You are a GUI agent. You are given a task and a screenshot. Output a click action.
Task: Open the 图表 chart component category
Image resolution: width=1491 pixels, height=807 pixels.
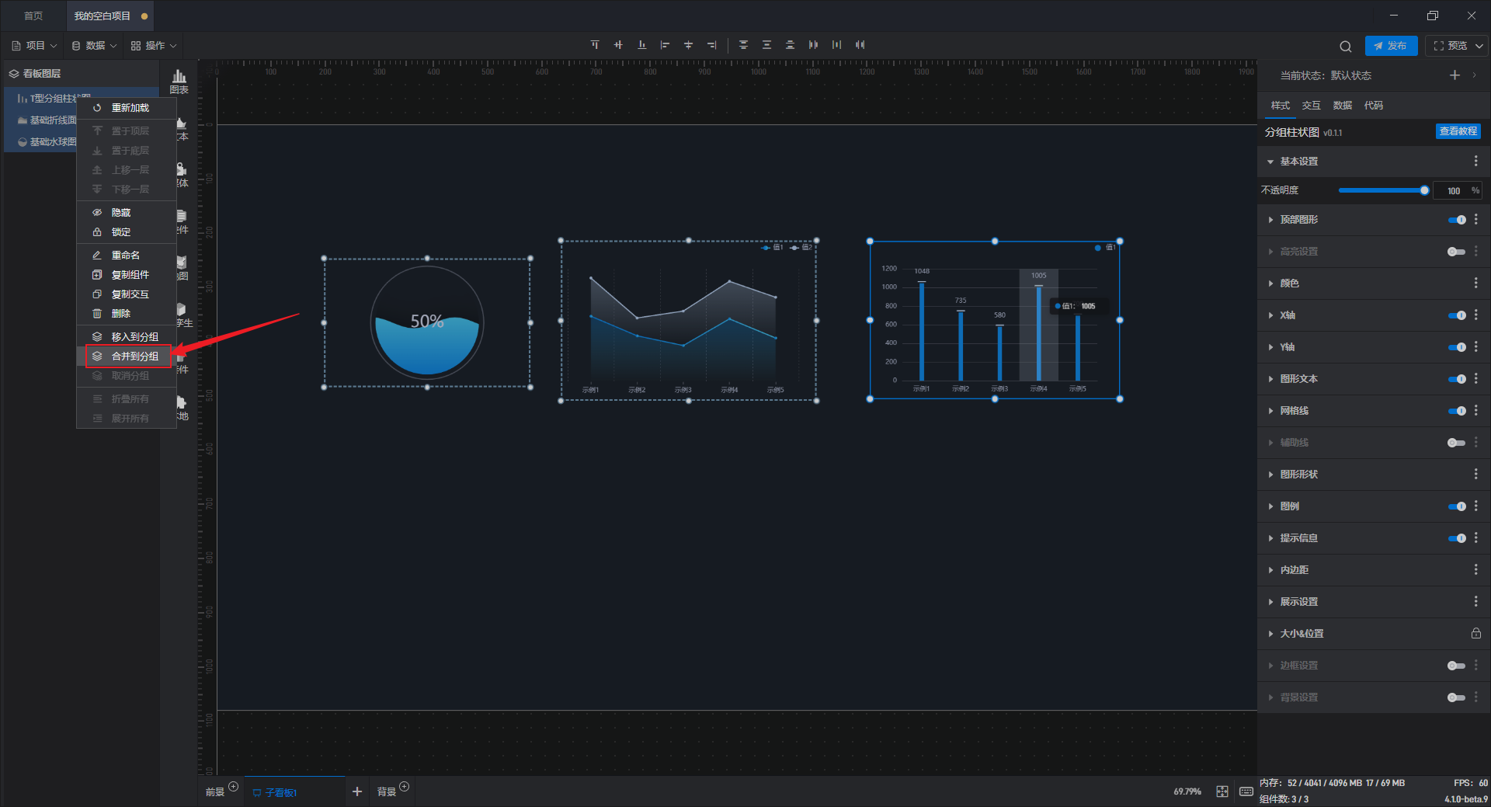[179, 81]
